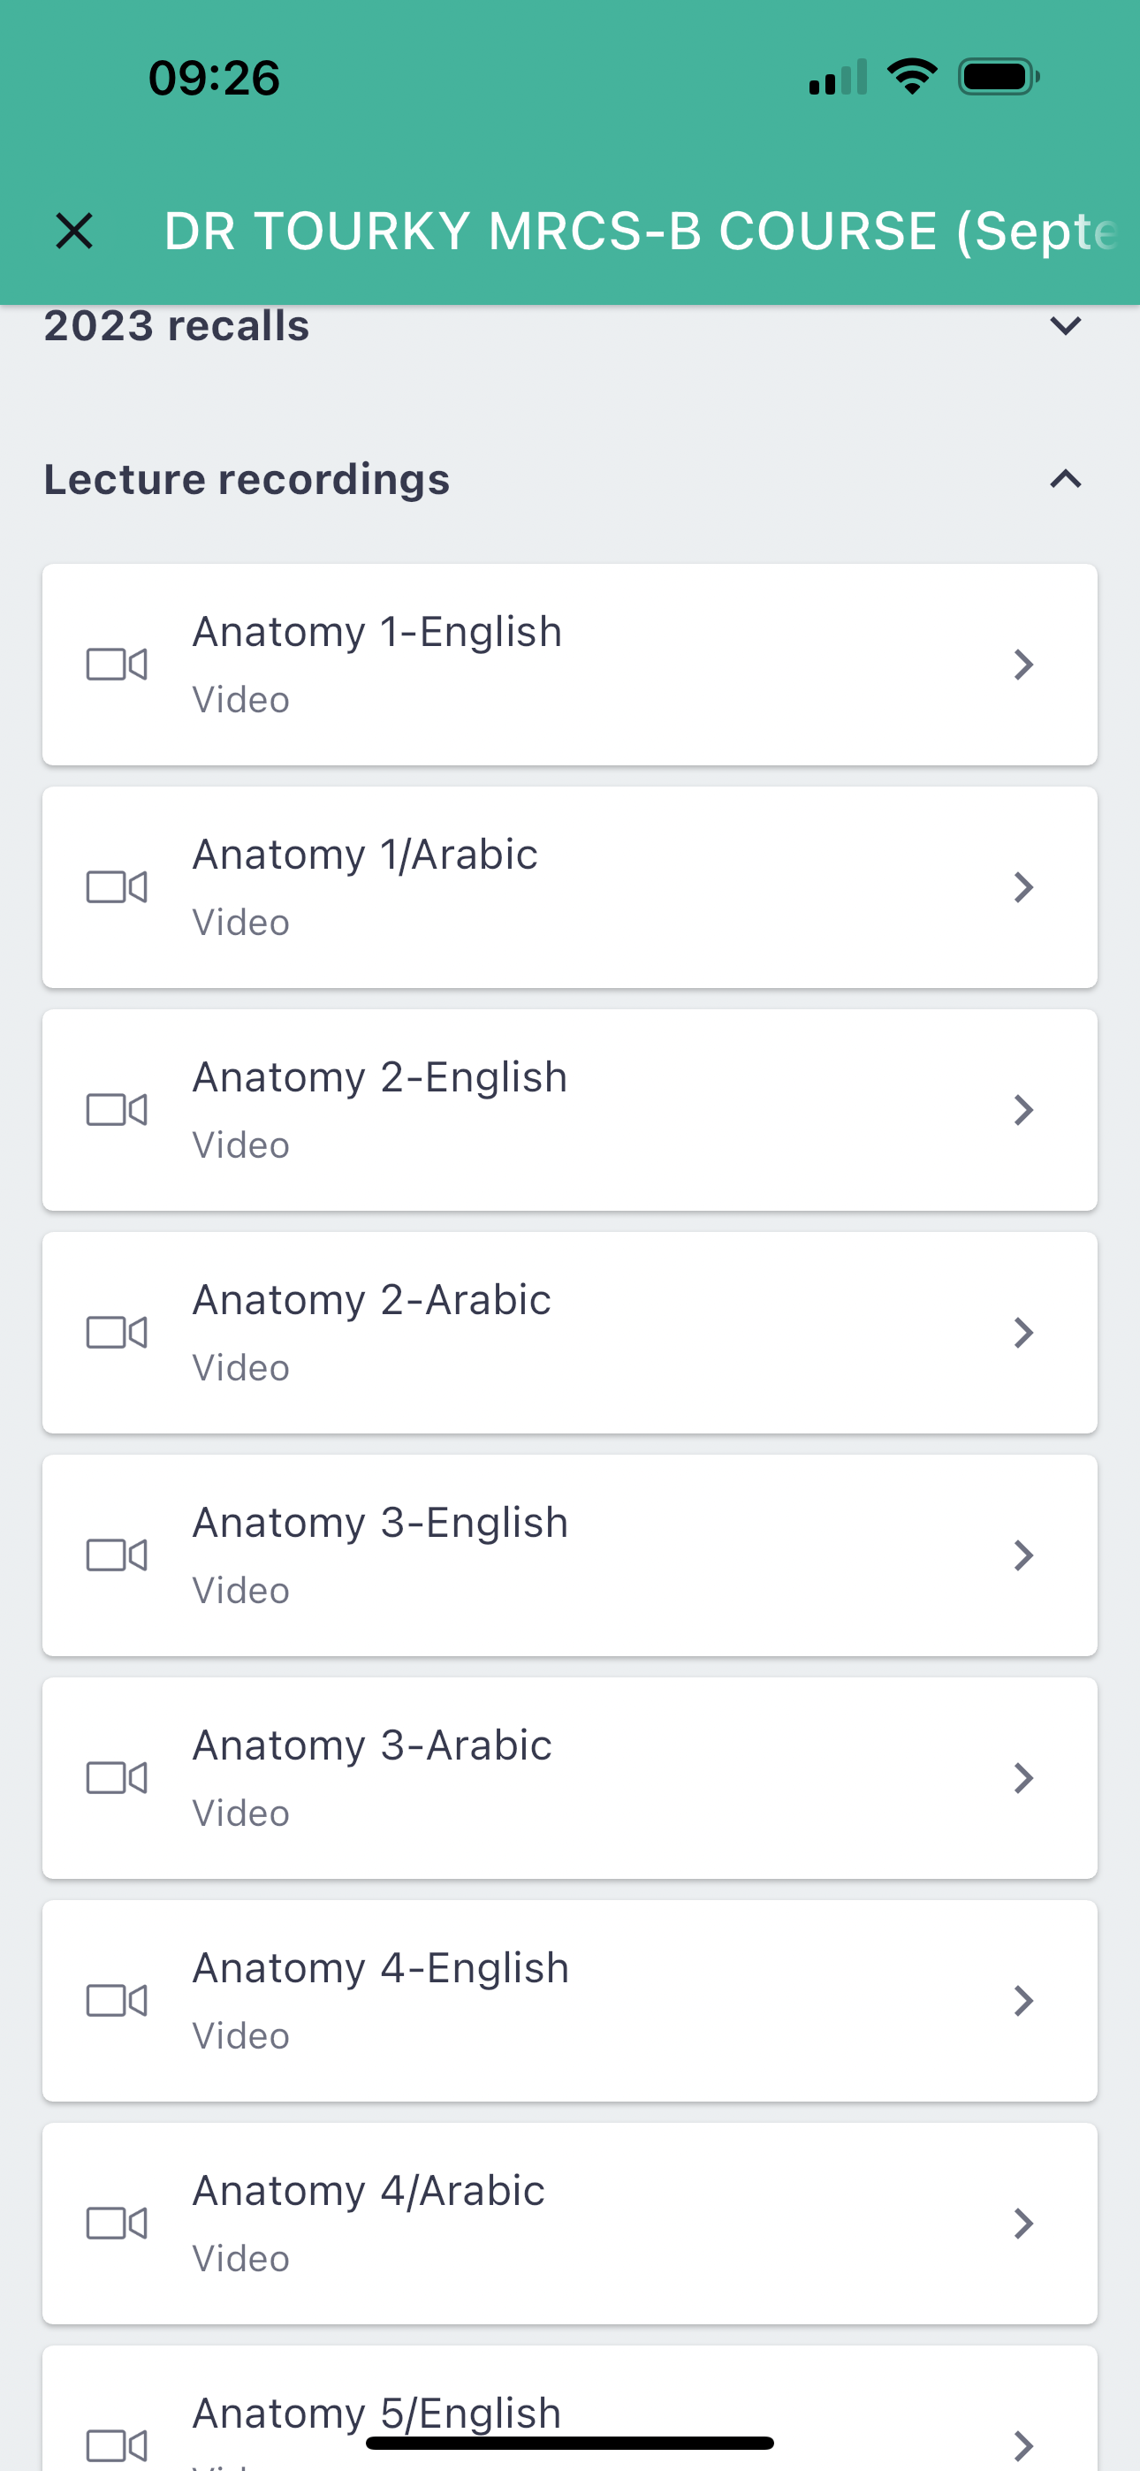
Task: Tap the video icon beside Anatomy 3-Arabic
Action: click(x=117, y=1777)
